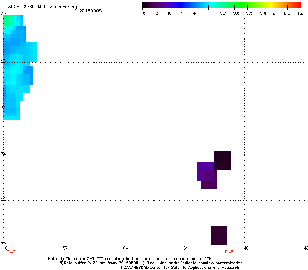Click the dark data square touching the 24 latitude line

tap(222, 160)
